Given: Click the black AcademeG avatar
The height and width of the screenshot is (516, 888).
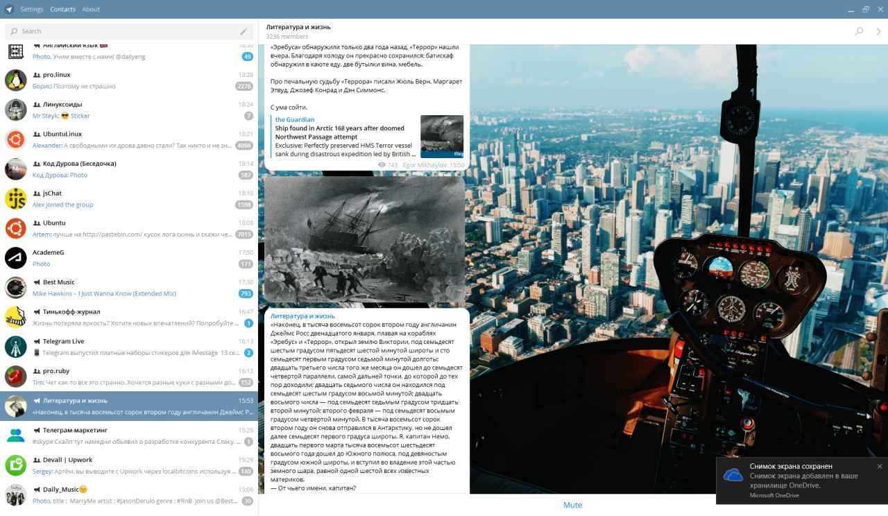Looking at the screenshot, I should [x=15, y=258].
